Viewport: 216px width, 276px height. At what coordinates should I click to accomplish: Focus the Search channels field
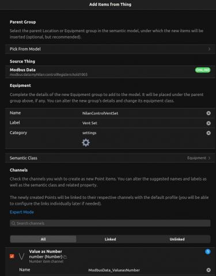point(110,223)
